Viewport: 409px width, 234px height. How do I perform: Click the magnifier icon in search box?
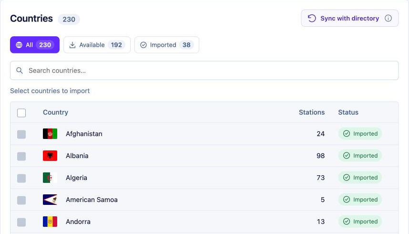[x=19, y=70]
